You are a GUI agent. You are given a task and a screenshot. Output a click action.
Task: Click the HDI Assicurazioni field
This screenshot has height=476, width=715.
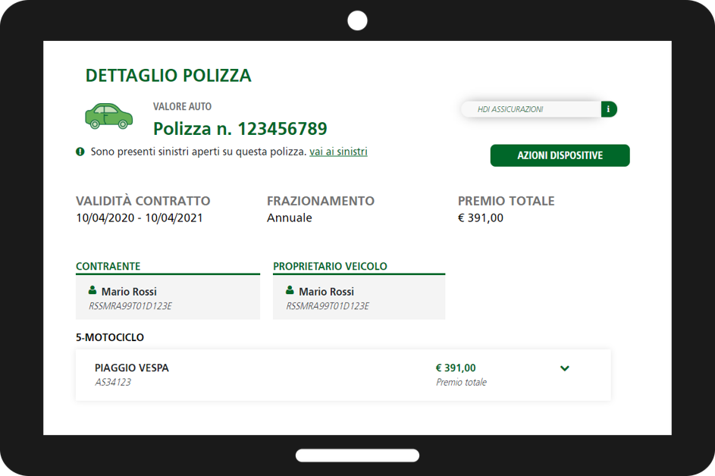(x=531, y=109)
